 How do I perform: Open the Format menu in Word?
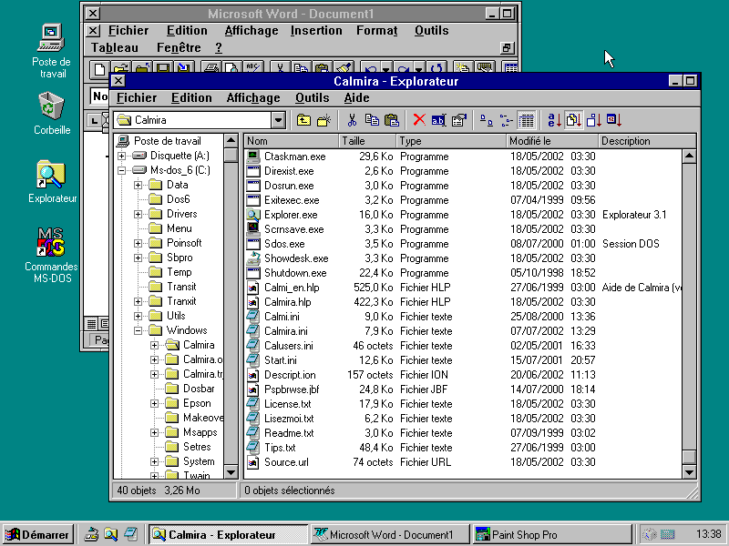point(377,31)
